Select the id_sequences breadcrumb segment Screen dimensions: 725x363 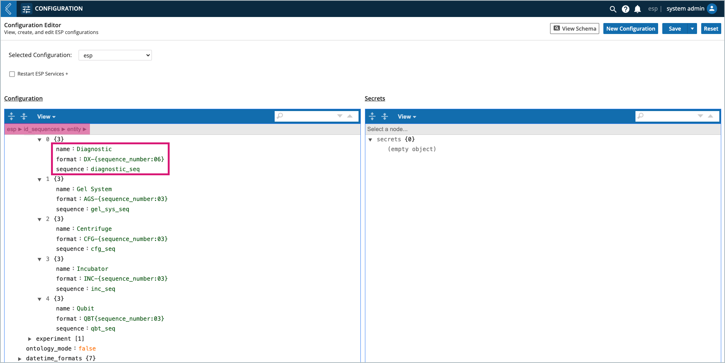tap(42, 129)
